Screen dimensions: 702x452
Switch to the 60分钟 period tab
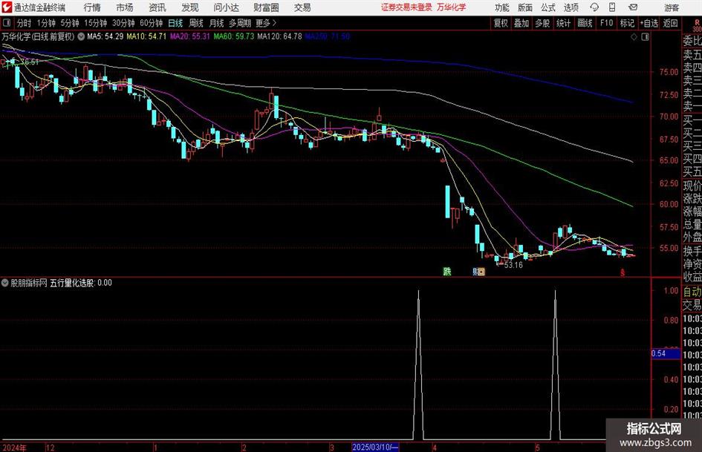[151, 23]
